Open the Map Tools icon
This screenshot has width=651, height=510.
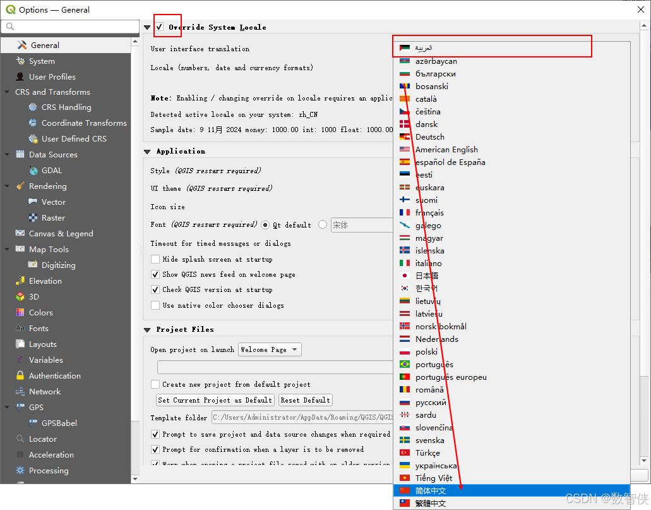click(20, 249)
